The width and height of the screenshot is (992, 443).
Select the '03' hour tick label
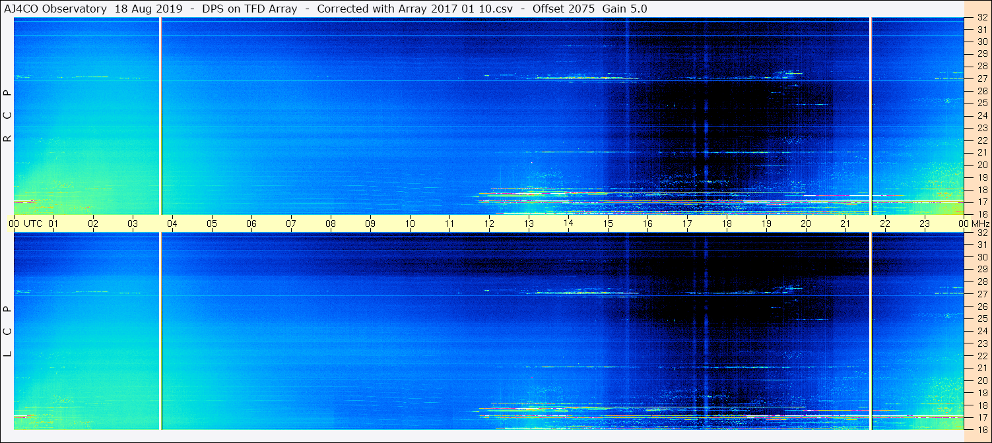pyautogui.click(x=133, y=223)
